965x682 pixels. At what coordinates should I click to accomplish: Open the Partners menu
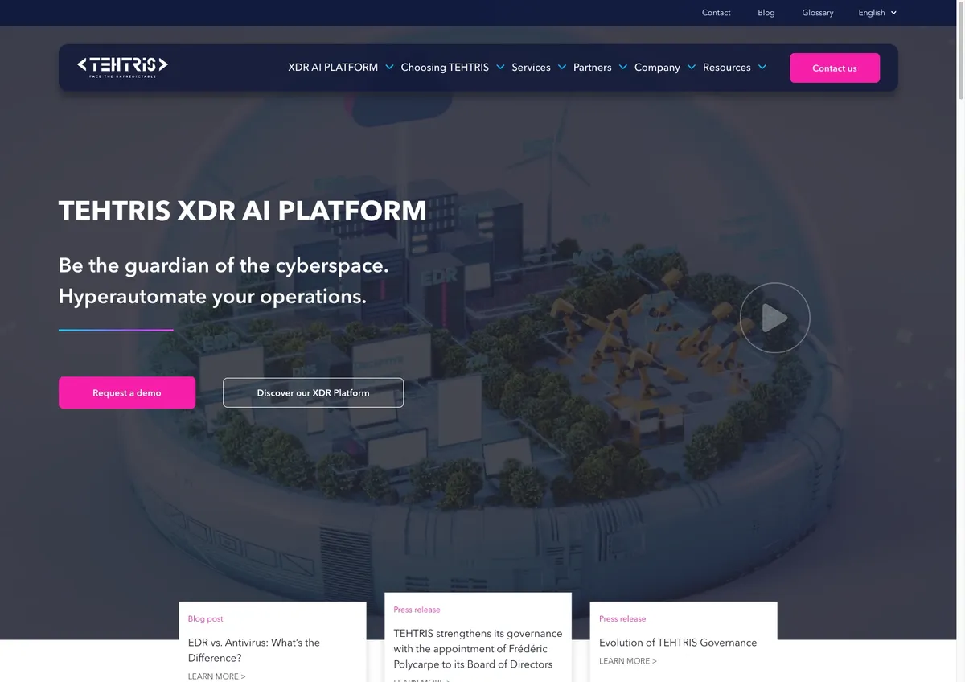click(593, 68)
